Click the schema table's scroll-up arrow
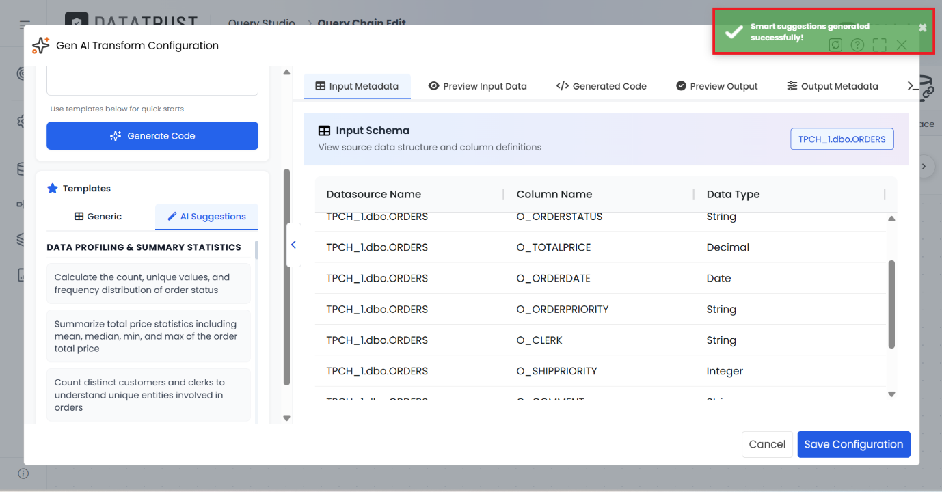 [891, 219]
